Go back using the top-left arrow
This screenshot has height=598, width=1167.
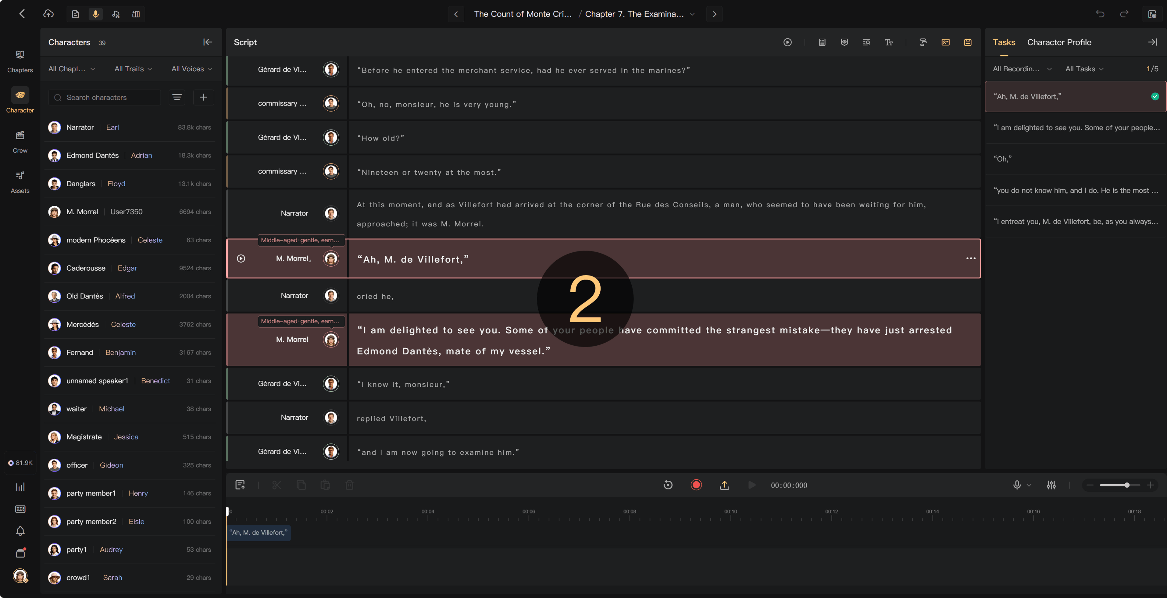(22, 14)
